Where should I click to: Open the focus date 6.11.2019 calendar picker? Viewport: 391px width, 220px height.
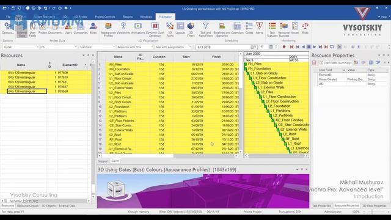pyautogui.click(x=253, y=47)
